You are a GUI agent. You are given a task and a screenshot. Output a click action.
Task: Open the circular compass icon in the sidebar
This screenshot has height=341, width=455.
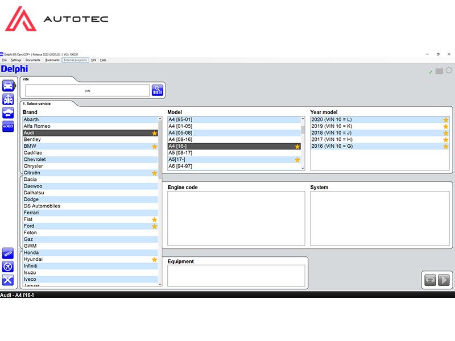[x=8, y=267]
